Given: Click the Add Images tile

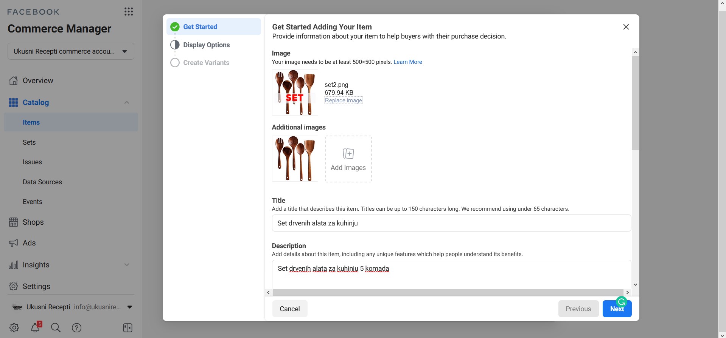Looking at the screenshot, I should pyautogui.click(x=348, y=159).
